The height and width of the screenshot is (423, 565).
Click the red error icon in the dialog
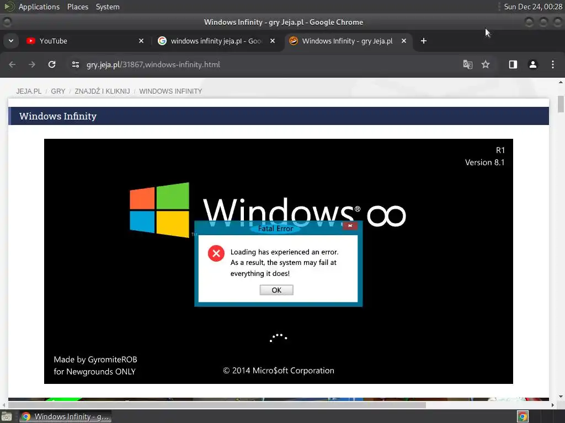216,253
